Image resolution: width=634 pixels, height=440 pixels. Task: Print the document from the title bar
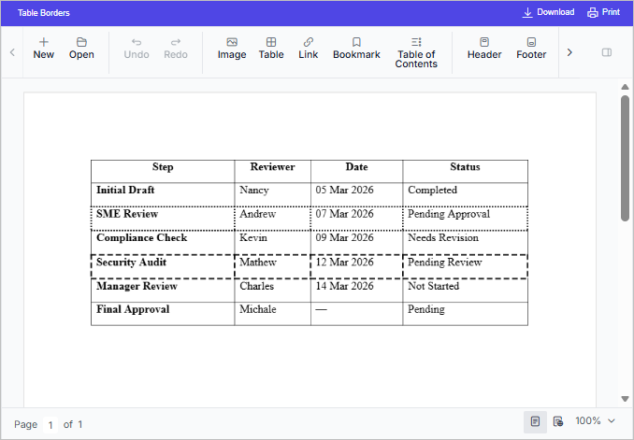coord(604,12)
